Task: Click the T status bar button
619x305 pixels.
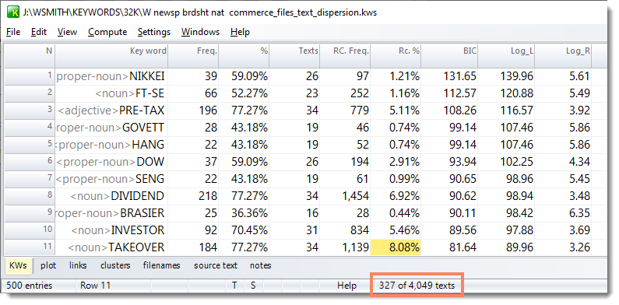Action: click(234, 286)
